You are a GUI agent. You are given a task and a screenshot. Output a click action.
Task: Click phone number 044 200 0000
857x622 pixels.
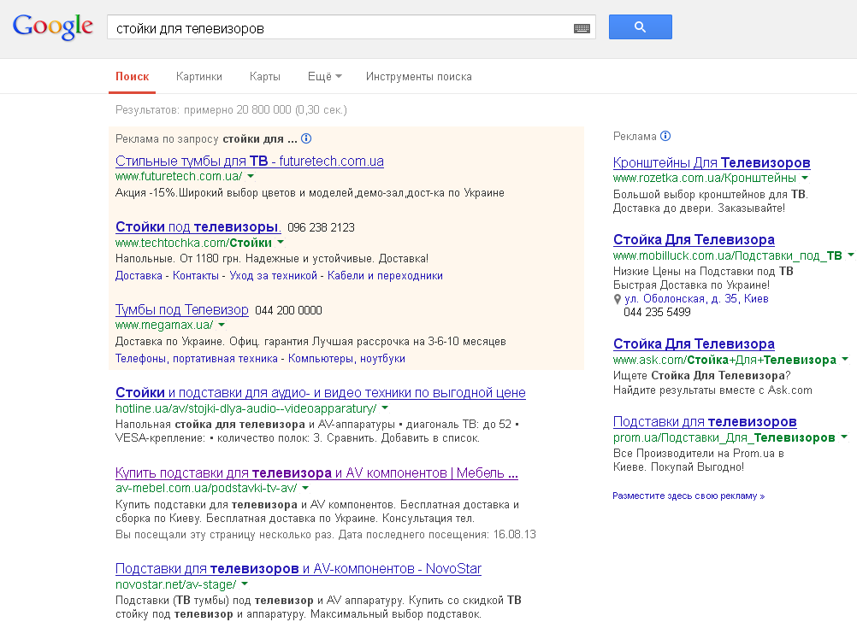tap(288, 311)
